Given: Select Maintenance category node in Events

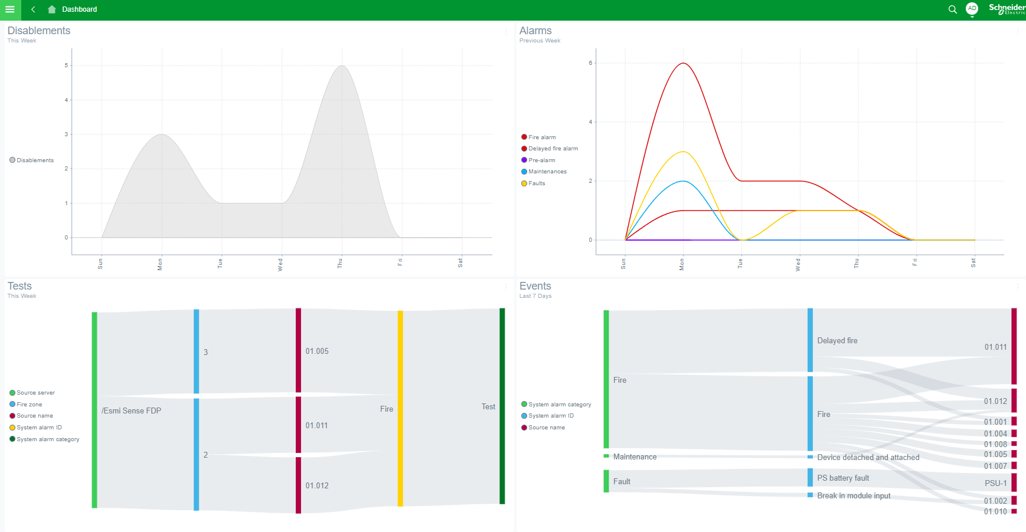Looking at the screenshot, I should (x=606, y=456).
